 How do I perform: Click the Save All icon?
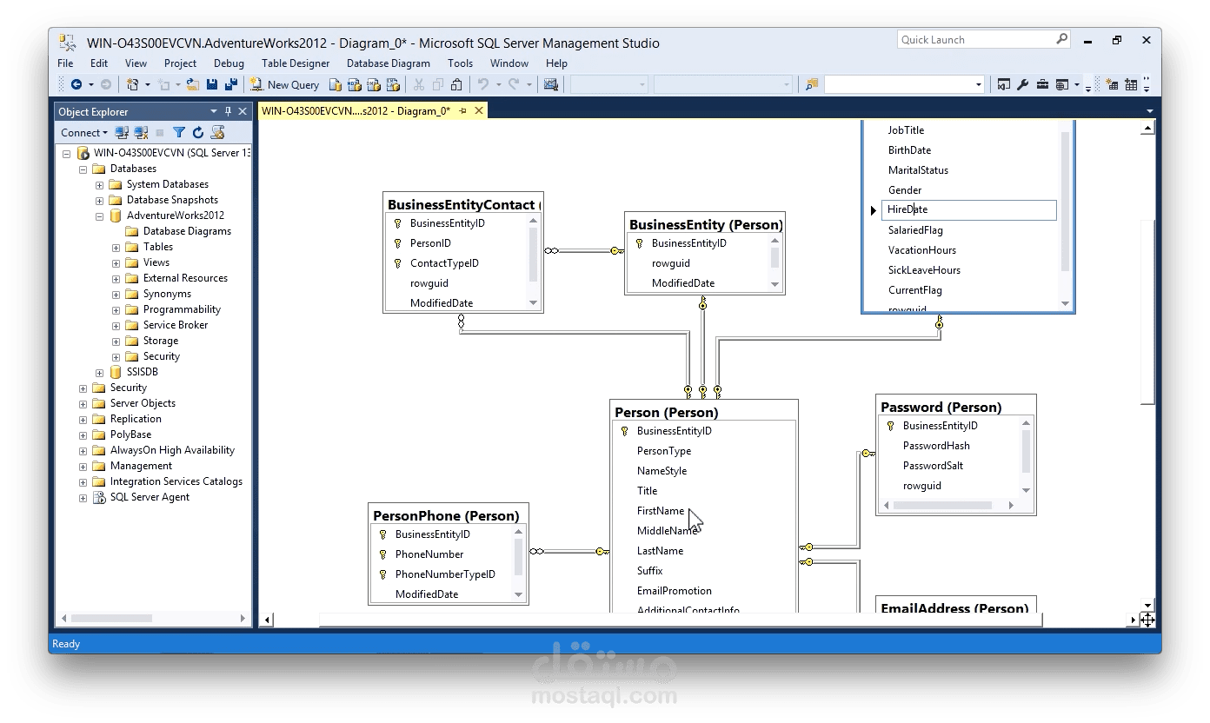pos(230,84)
